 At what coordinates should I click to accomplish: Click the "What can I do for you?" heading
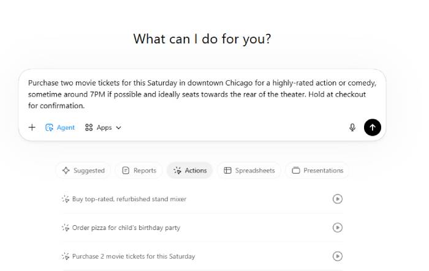coord(202,39)
